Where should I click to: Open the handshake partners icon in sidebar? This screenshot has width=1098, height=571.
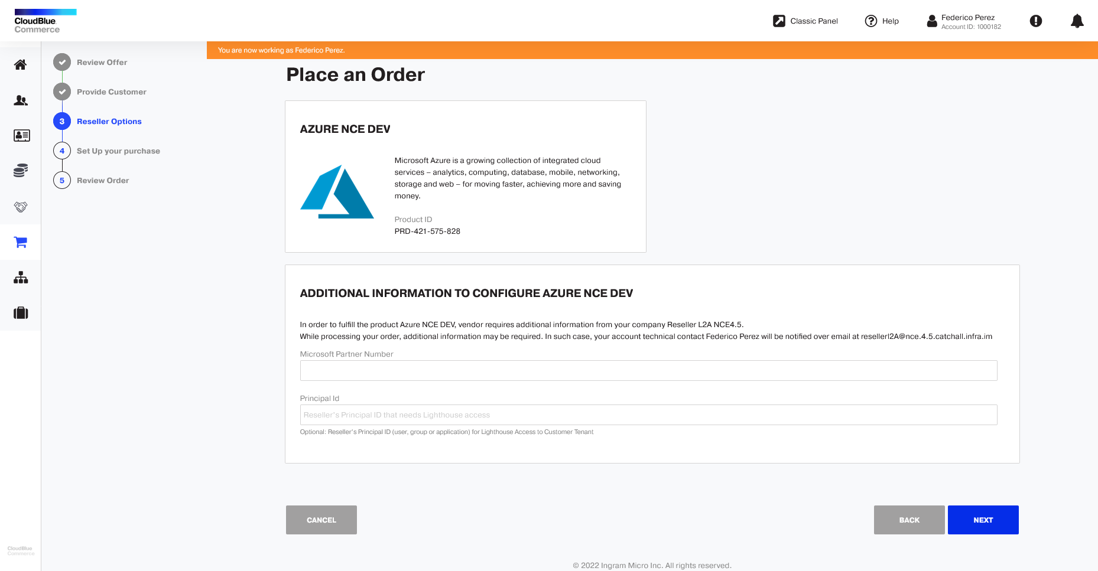pyautogui.click(x=21, y=207)
